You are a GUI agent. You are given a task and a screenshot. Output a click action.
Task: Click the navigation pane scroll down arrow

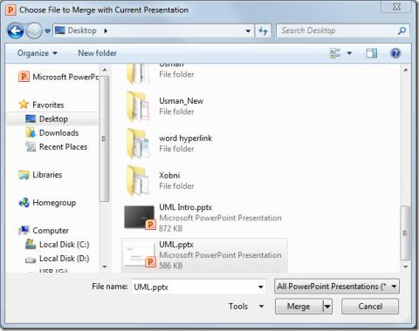click(105, 267)
